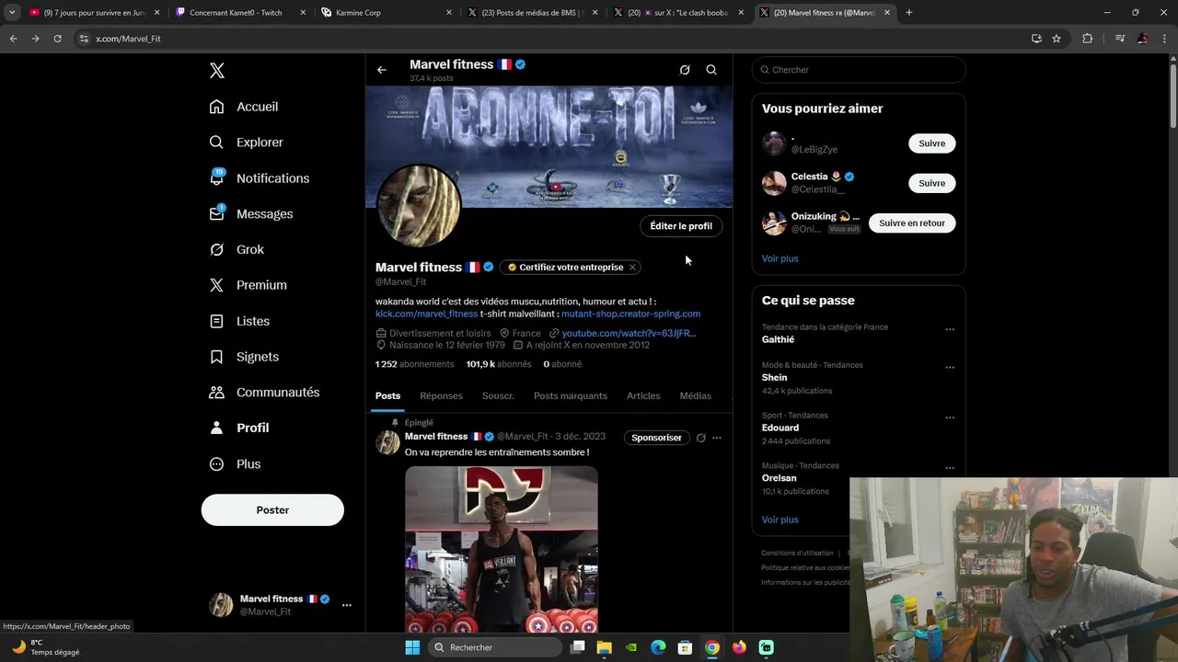Open the profile avatar picture
The width and height of the screenshot is (1178, 662).
pyautogui.click(x=419, y=206)
